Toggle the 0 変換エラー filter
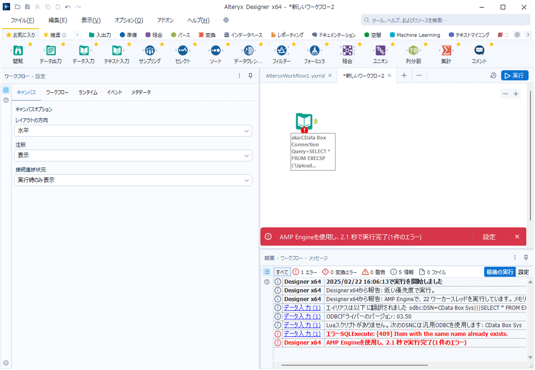The height and width of the screenshot is (370, 535). [x=339, y=272]
